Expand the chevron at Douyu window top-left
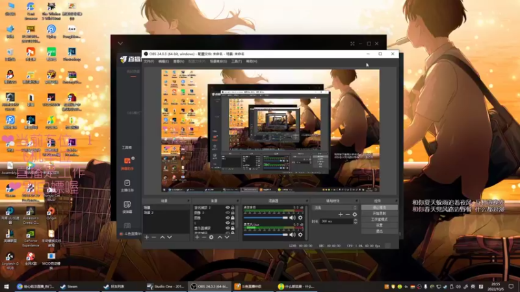Screen dimensions: 520x292 coord(120,43)
